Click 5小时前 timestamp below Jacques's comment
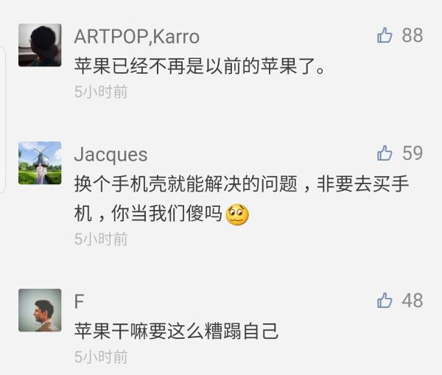The image size is (442, 375). point(101,239)
